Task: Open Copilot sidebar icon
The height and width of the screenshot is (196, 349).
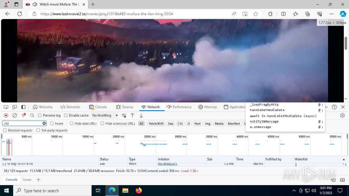Action: click(343, 14)
